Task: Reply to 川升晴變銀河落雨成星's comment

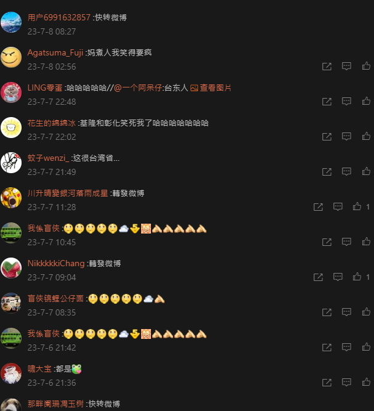Action: click(338, 206)
